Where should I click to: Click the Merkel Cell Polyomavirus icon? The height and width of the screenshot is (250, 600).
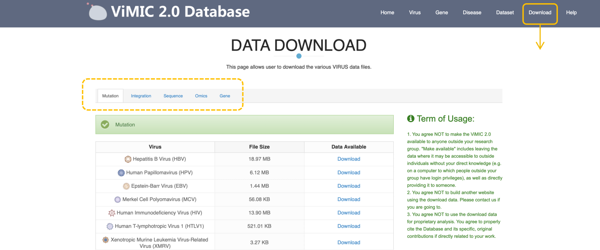tap(118, 199)
